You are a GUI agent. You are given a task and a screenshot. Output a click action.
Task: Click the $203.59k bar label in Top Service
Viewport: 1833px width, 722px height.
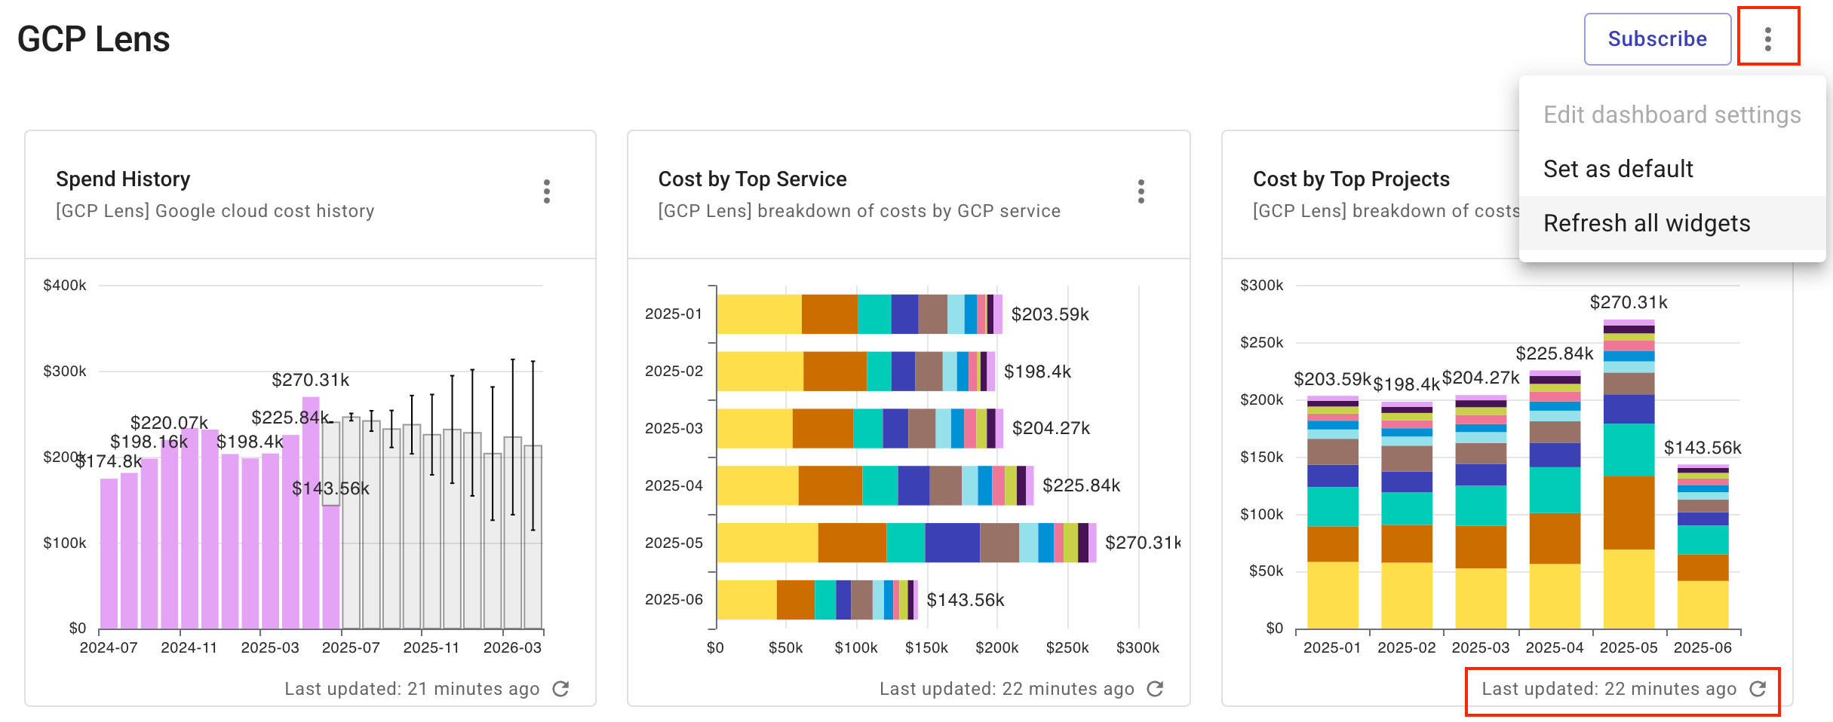pos(1050,314)
